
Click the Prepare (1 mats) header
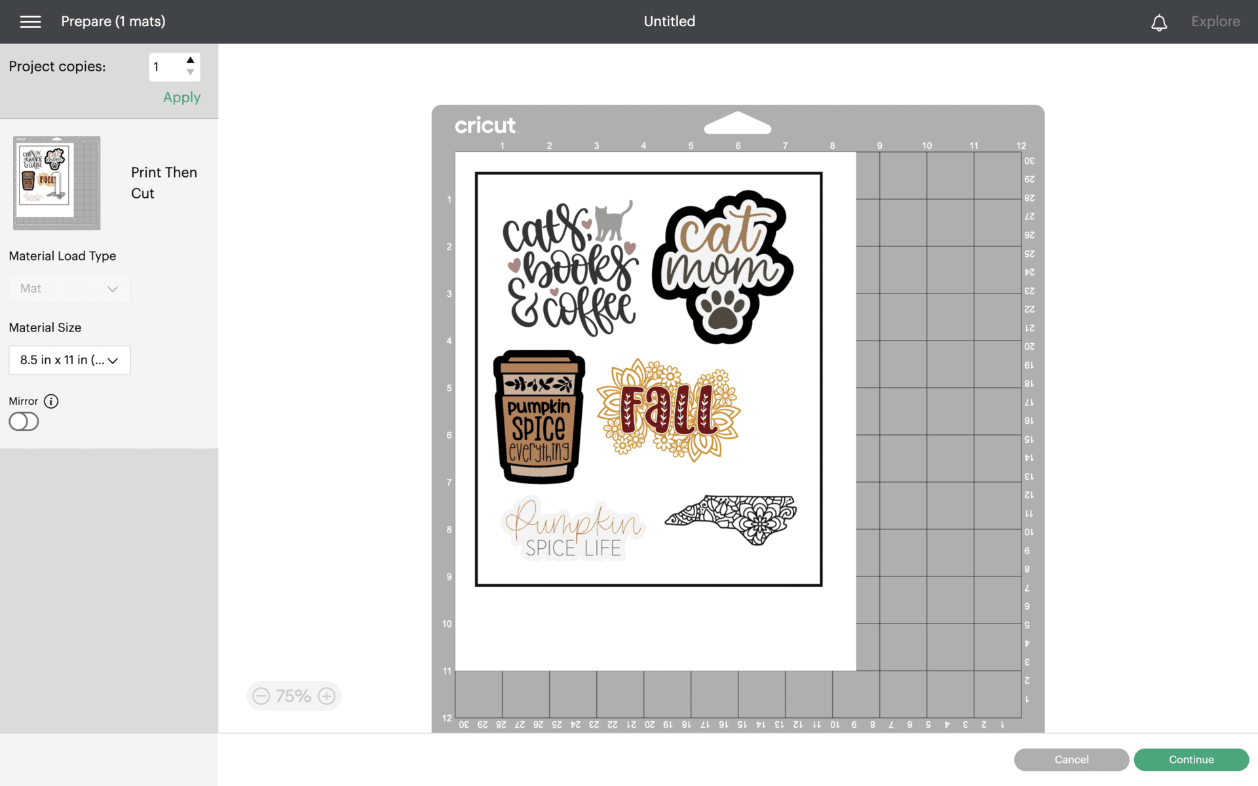point(113,21)
